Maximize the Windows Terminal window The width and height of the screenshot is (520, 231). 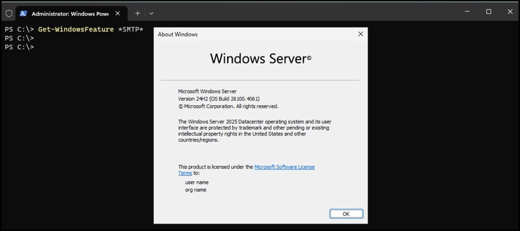click(489, 12)
